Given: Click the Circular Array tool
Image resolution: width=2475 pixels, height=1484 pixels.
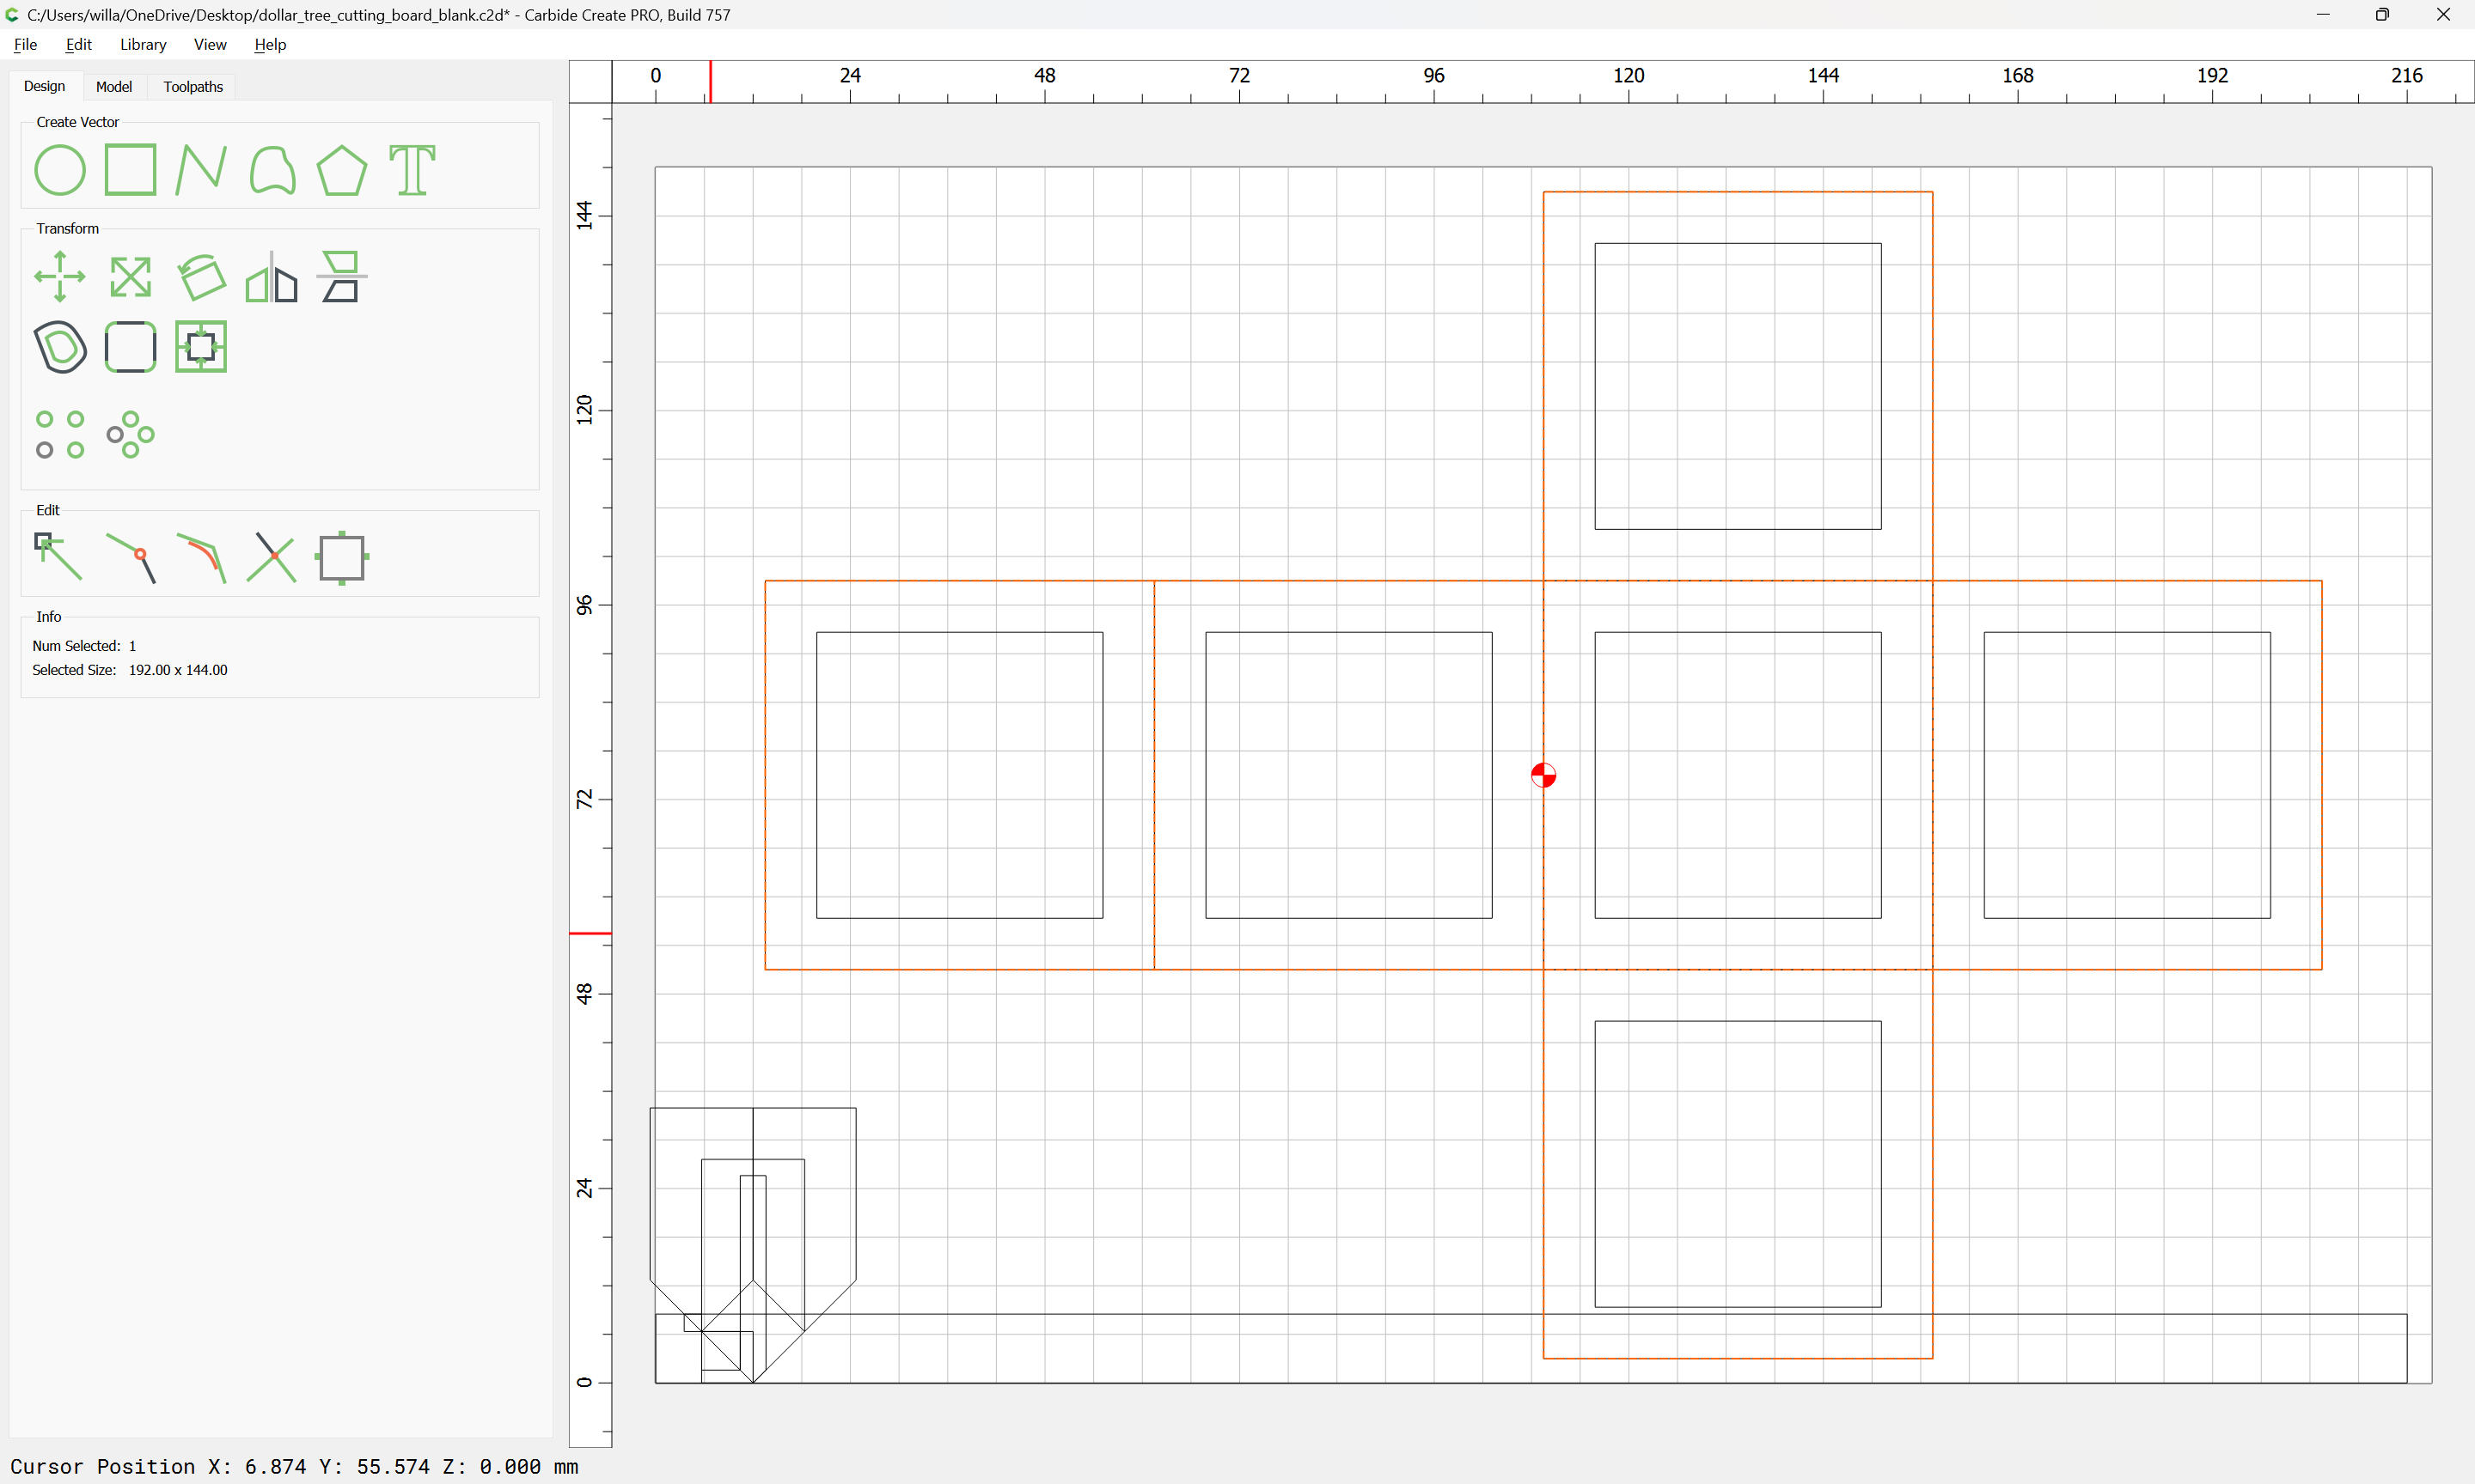Looking at the screenshot, I should click(x=130, y=435).
